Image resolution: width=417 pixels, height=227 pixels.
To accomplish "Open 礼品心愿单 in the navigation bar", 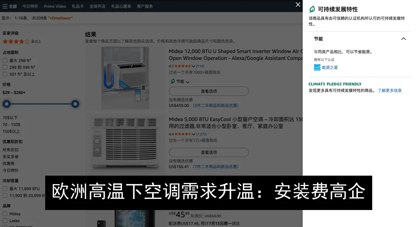I will [x=121, y=6].
